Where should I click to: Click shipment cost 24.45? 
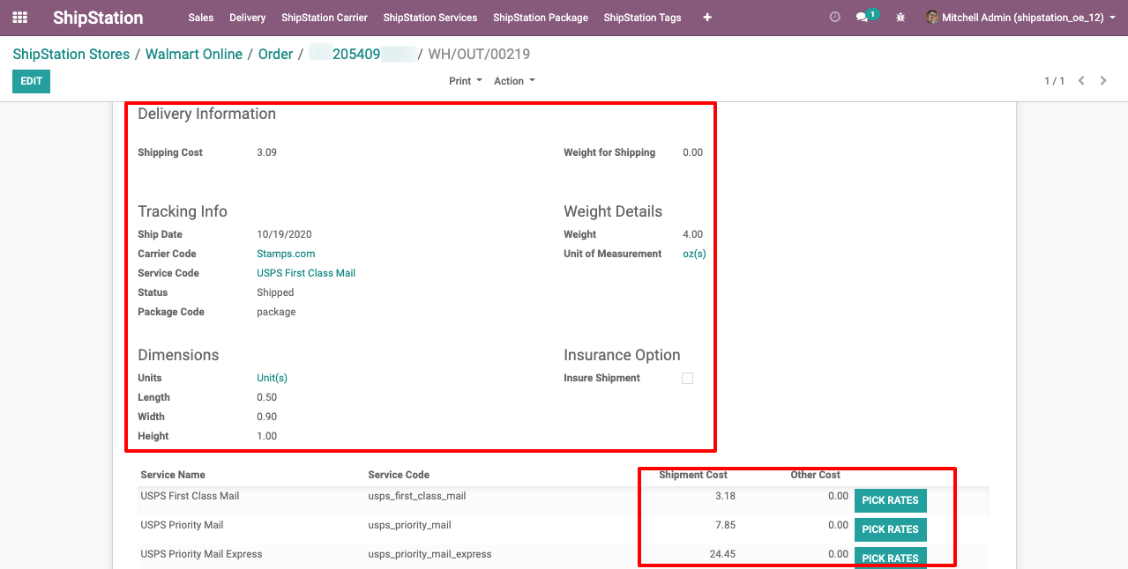click(722, 554)
